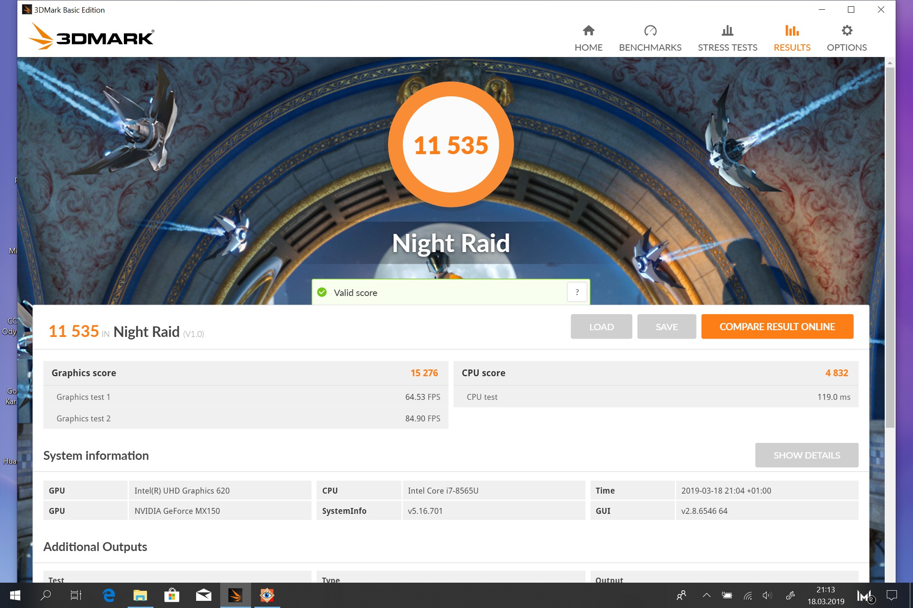
Task: Open the Windows Start menu
Action: pyautogui.click(x=15, y=595)
